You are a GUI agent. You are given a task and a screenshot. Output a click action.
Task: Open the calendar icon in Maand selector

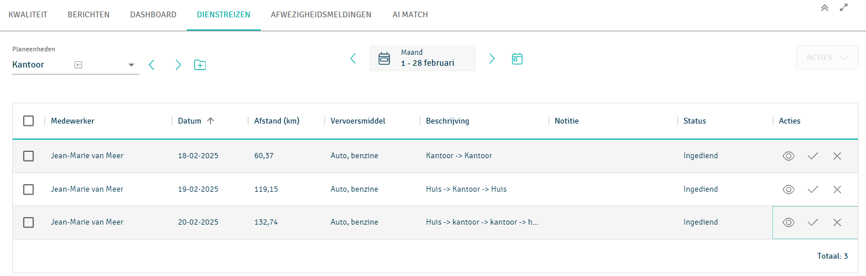(x=384, y=58)
